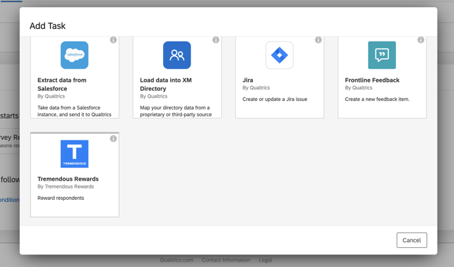Click "Create a new feedback item." description

click(x=377, y=100)
